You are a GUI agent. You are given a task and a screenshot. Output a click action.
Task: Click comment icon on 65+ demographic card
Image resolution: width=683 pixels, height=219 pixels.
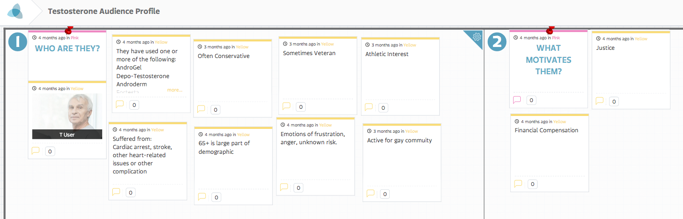202,196
